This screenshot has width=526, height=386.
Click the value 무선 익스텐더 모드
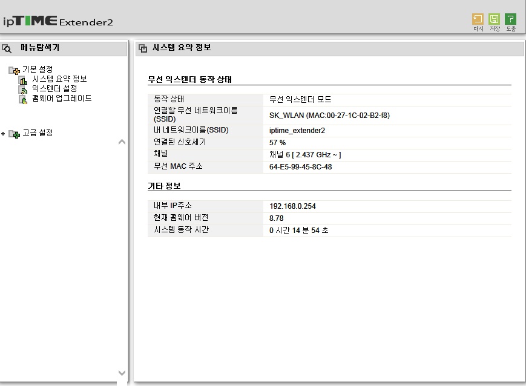tap(300, 99)
